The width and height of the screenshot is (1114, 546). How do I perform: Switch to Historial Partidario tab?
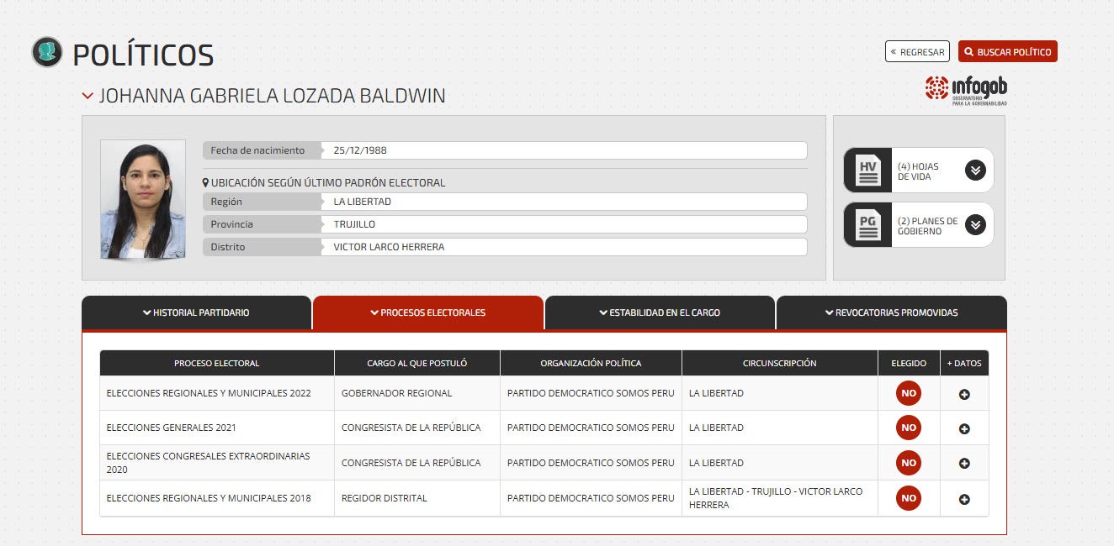(x=196, y=312)
